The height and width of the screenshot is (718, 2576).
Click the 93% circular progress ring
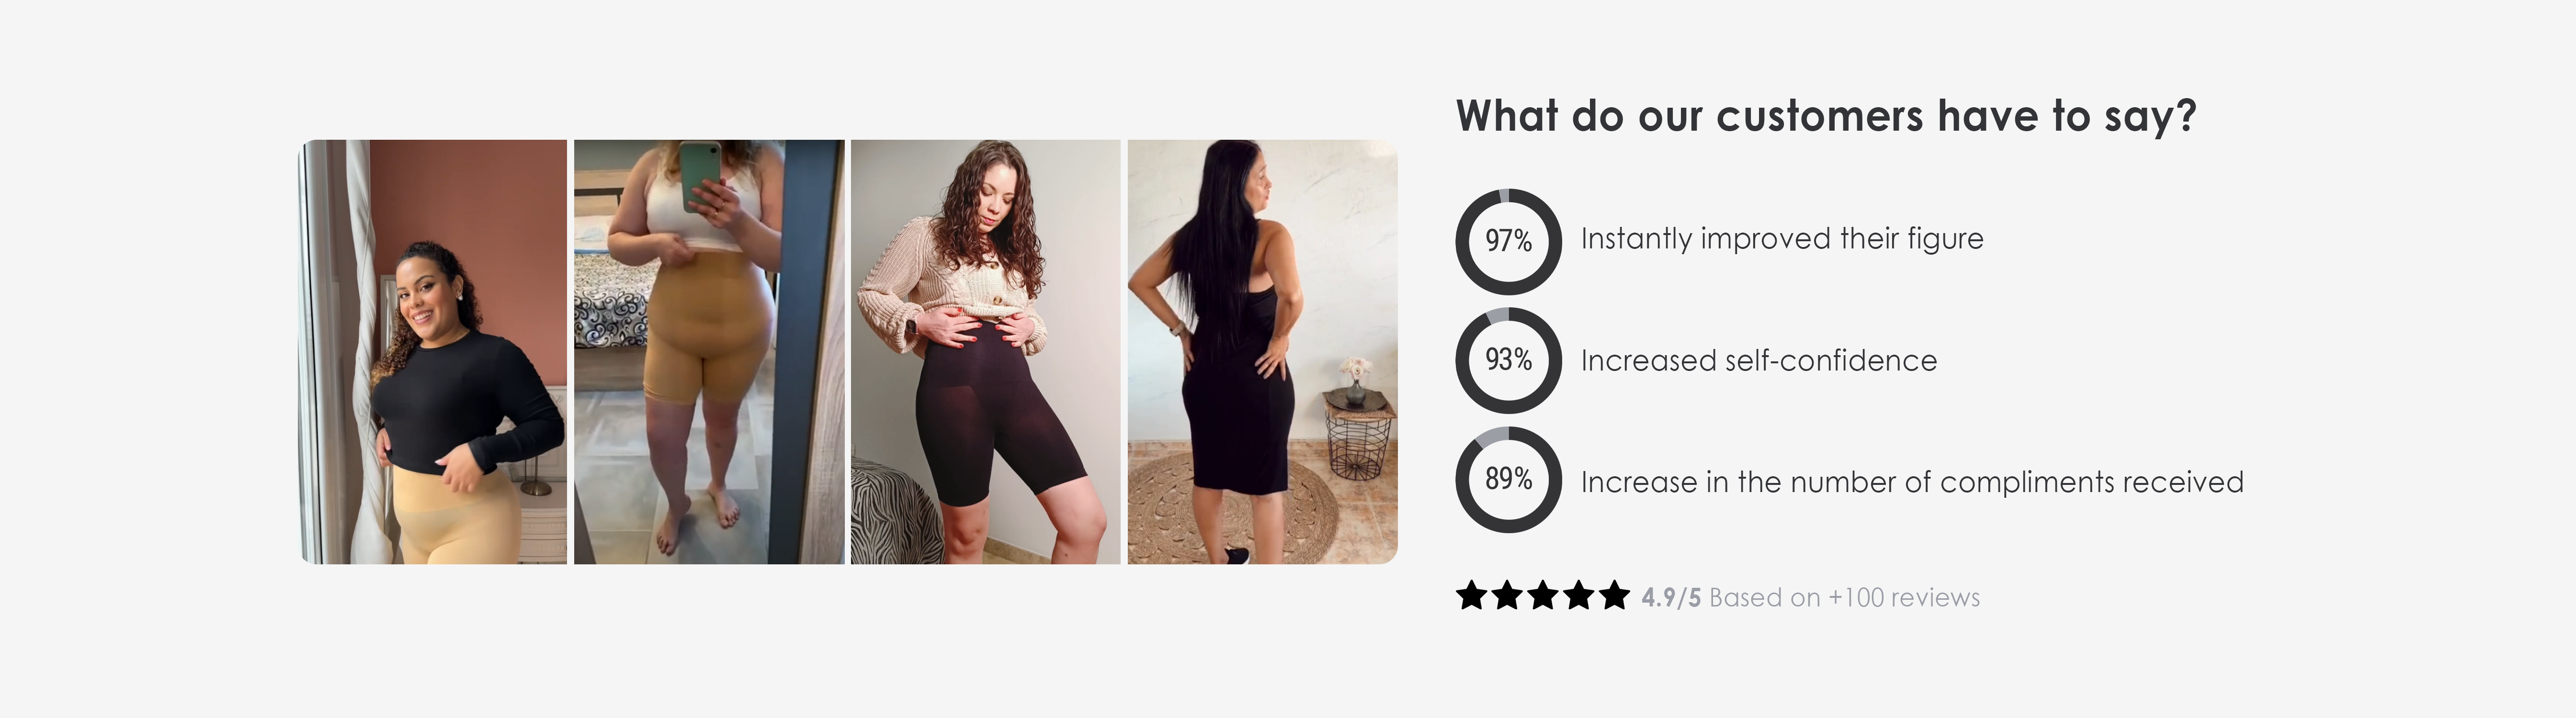[1508, 360]
